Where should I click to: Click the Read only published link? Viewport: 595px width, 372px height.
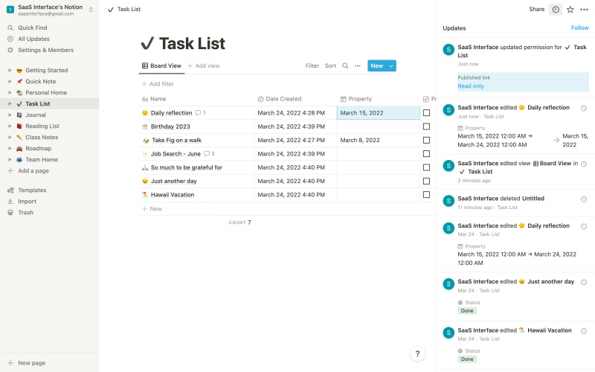(471, 86)
